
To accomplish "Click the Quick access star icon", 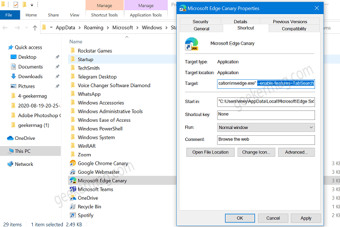I will pyautogui.click(x=10, y=47).
